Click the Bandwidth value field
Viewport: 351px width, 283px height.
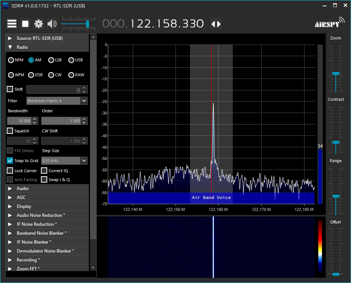[x=19, y=121]
